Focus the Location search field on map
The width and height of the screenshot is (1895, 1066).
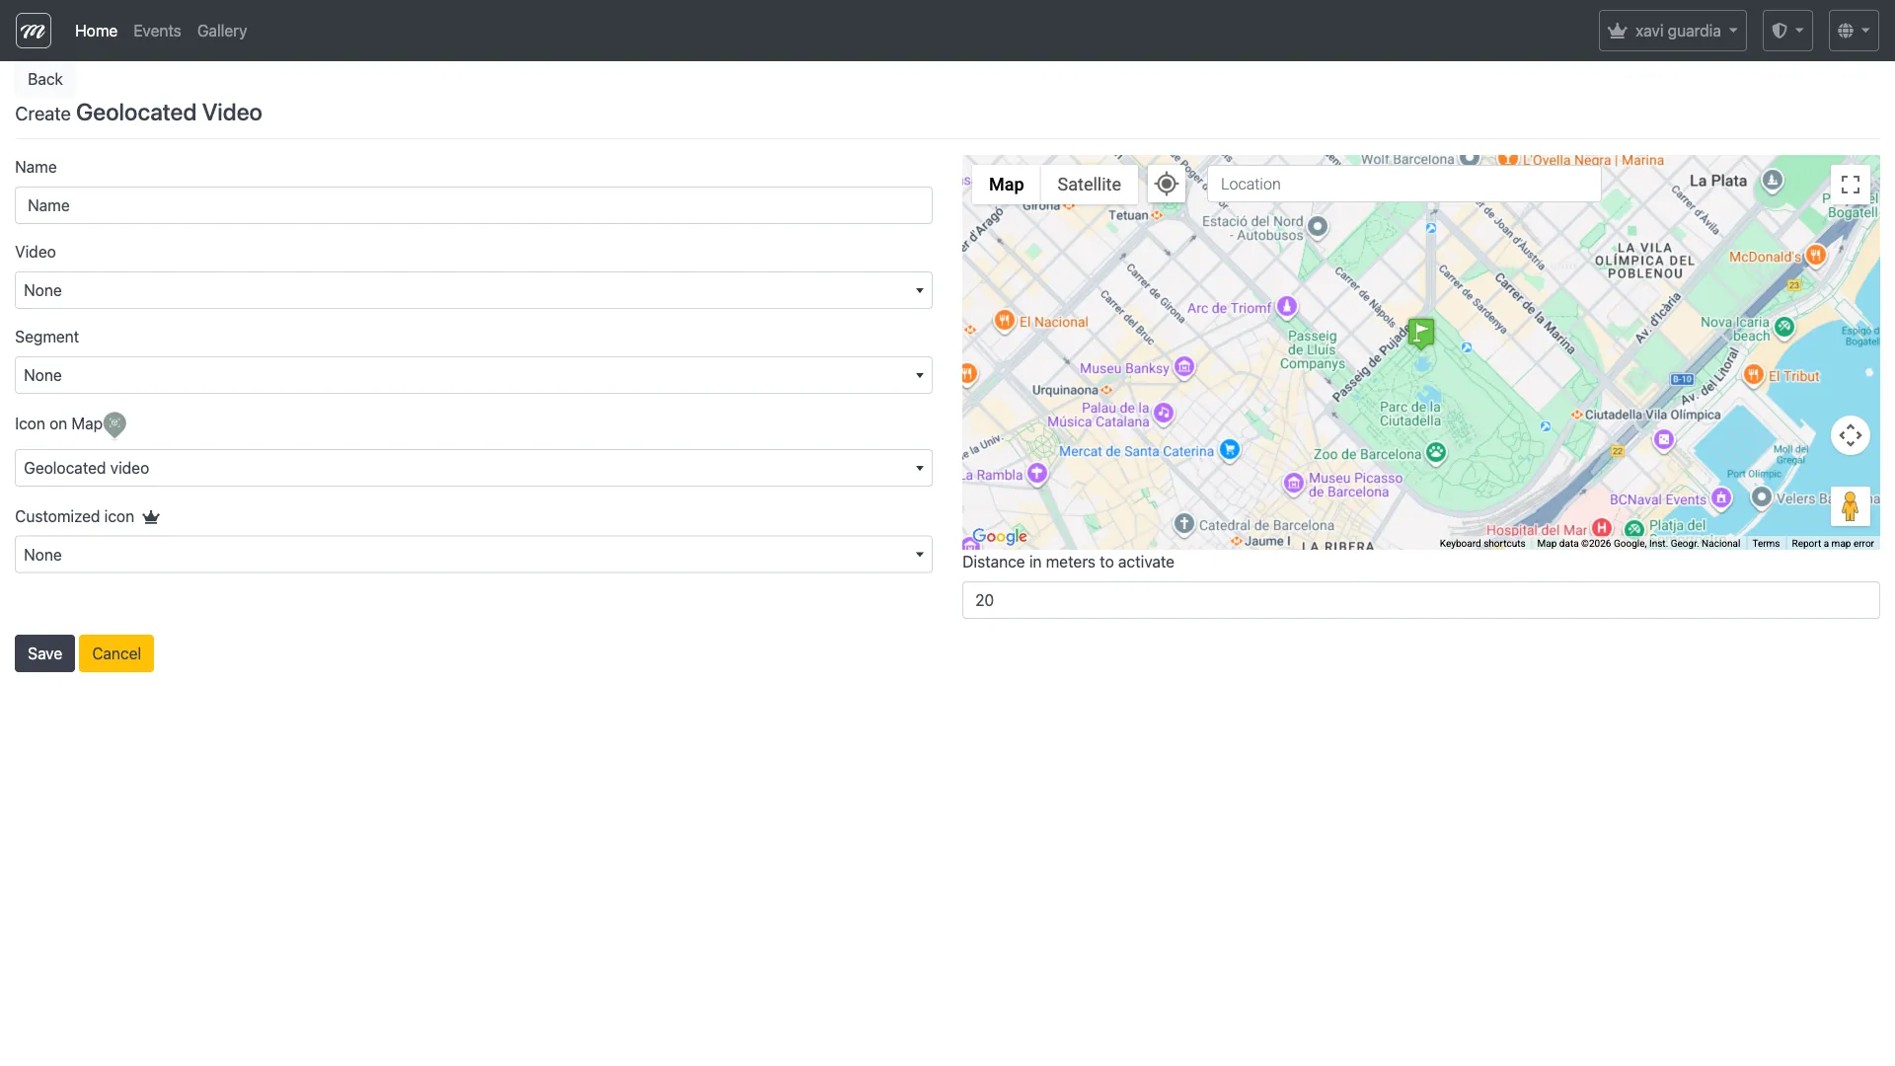coord(1402,185)
